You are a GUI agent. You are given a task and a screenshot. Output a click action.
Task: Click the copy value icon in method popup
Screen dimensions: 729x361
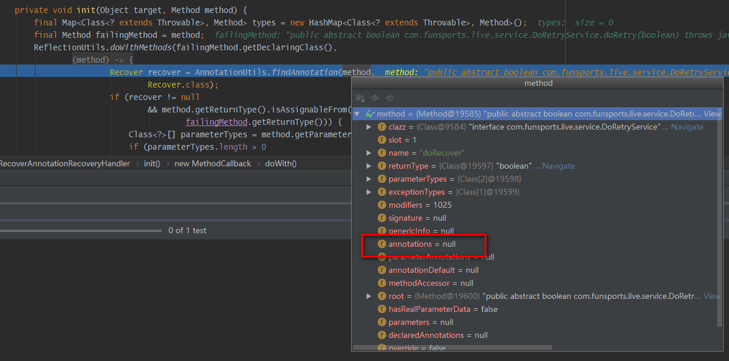tap(360, 98)
